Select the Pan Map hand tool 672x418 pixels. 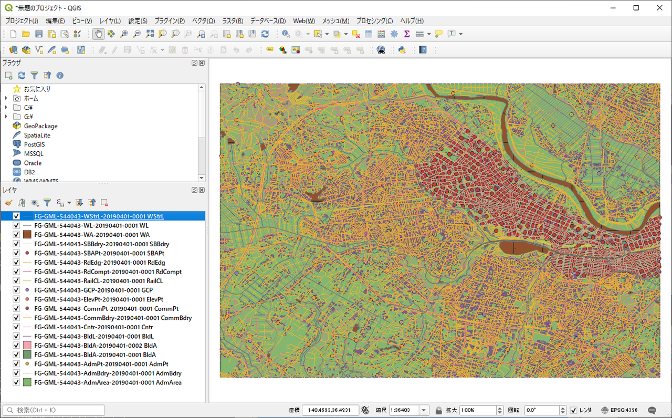[x=98, y=34]
